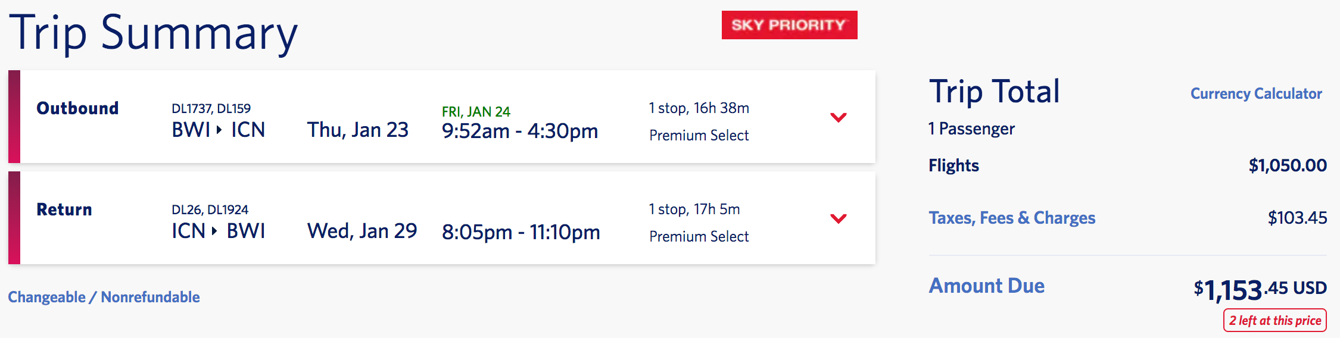Click the Outbound row's magenta color bar

click(14, 117)
